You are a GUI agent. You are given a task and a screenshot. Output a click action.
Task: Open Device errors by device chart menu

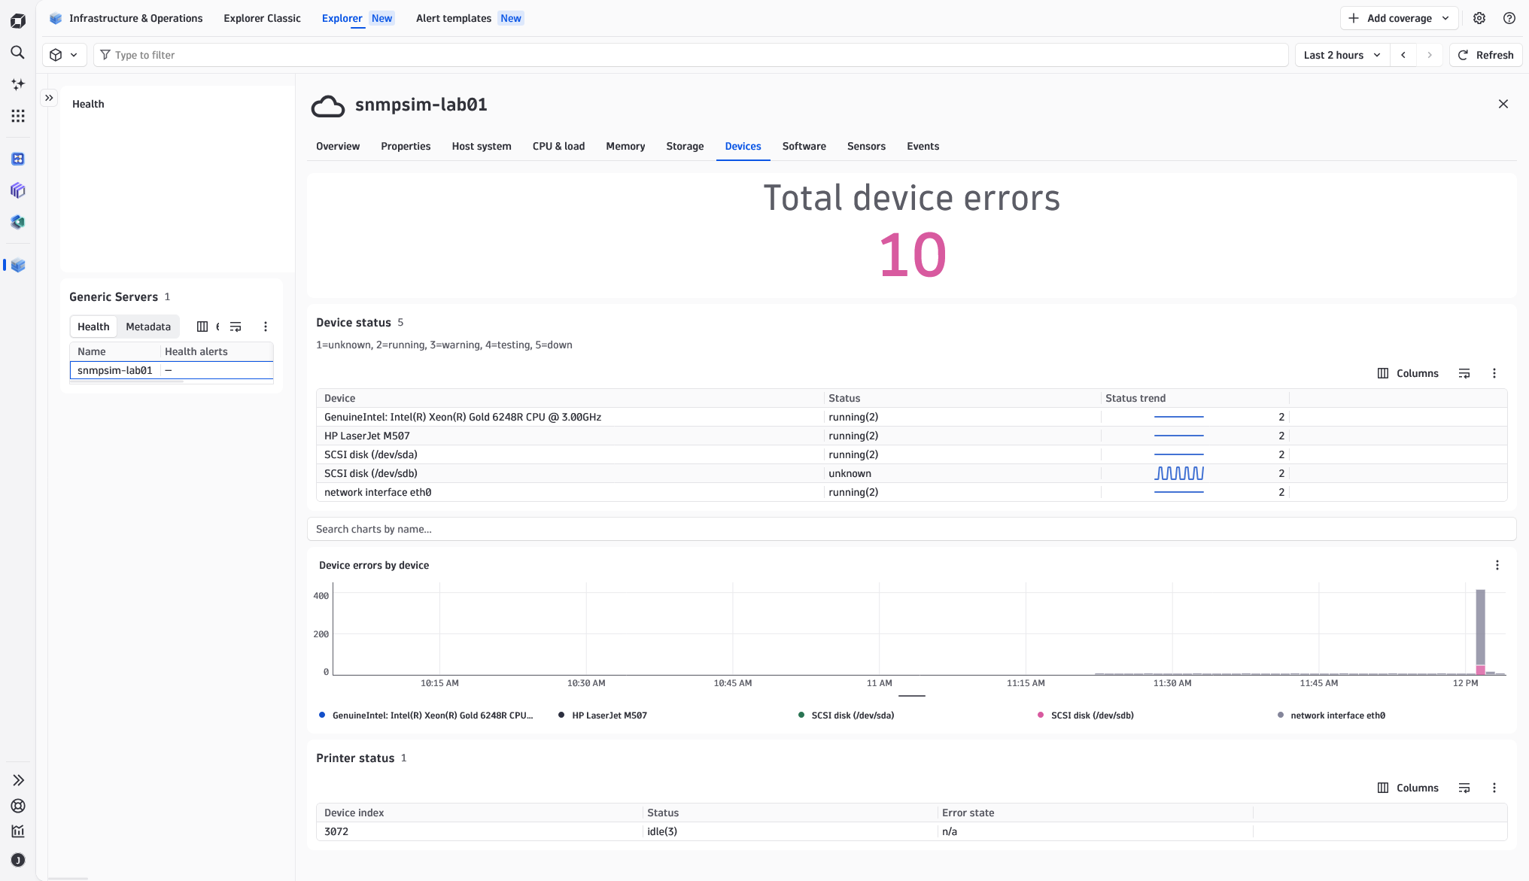point(1497,565)
